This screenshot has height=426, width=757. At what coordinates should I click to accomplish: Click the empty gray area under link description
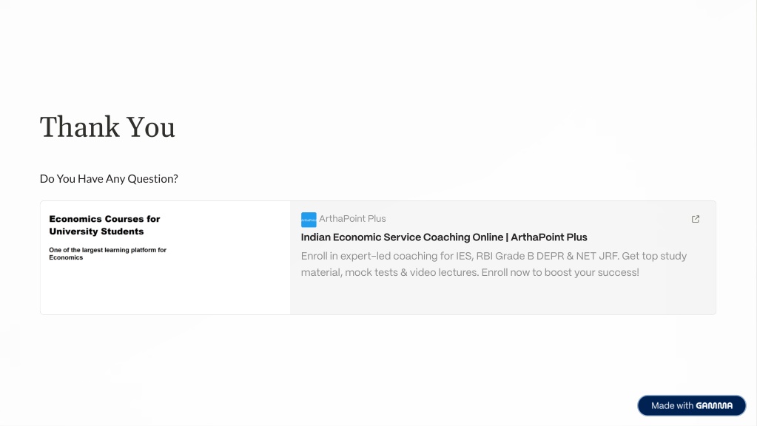(502, 297)
